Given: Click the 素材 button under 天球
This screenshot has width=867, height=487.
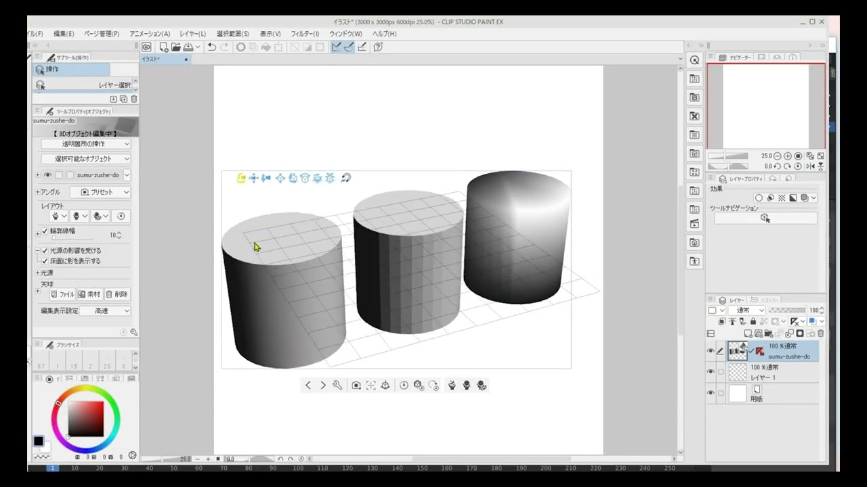Looking at the screenshot, I should pos(89,294).
